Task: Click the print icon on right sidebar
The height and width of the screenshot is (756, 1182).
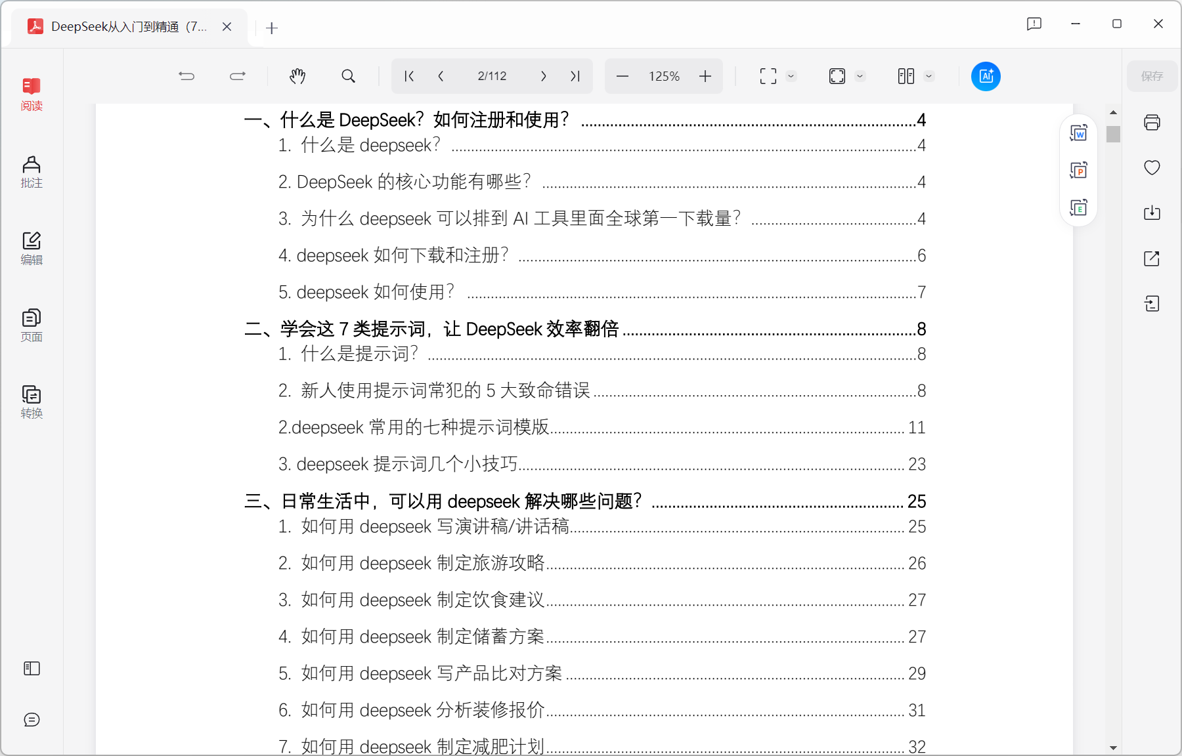Action: pos(1152,122)
